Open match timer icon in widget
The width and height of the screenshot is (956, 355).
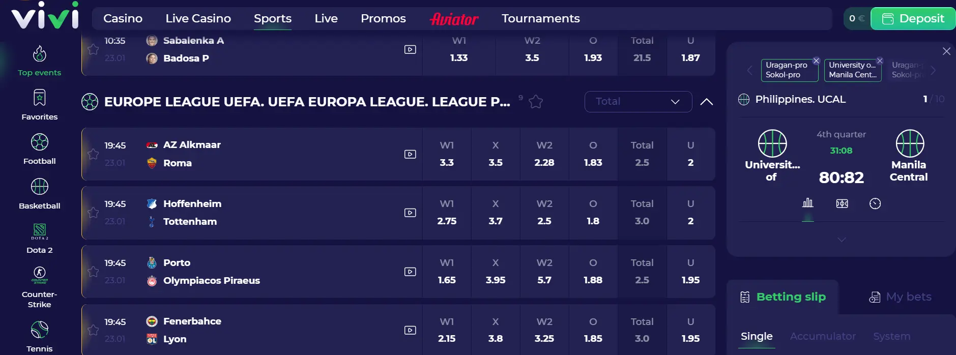[875, 203]
